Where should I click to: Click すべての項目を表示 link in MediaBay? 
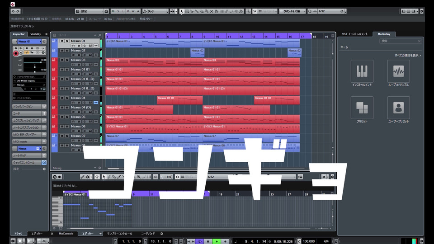pos(408,55)
